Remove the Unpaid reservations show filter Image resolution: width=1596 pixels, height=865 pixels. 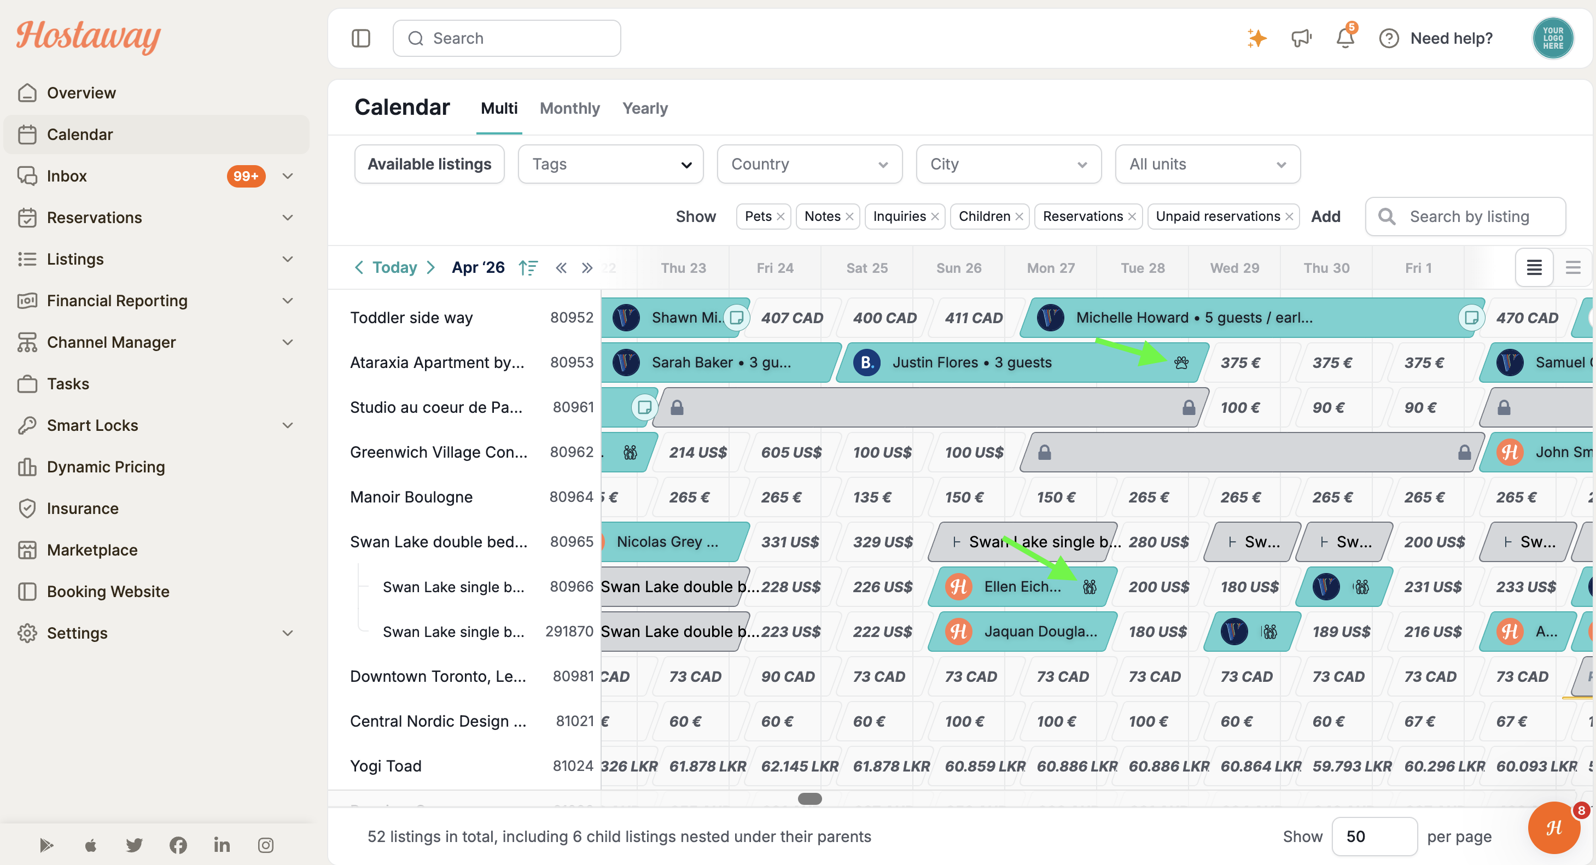(1289, 217)
